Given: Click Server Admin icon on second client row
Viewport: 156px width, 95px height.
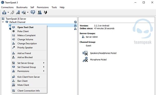Looking at the screenshot, I should tap(75, 29).
